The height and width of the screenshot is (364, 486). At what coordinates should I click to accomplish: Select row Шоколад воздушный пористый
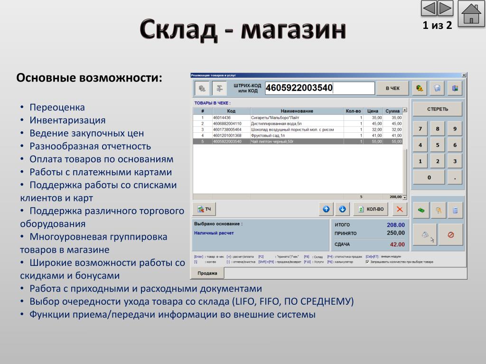298,129
